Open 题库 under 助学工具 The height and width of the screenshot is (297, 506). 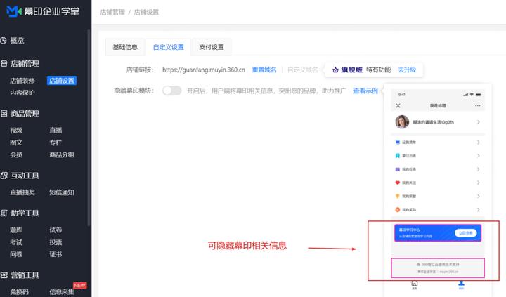click(x=16, y=230)
